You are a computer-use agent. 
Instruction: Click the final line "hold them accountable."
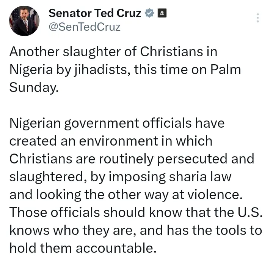click(83, 247)
